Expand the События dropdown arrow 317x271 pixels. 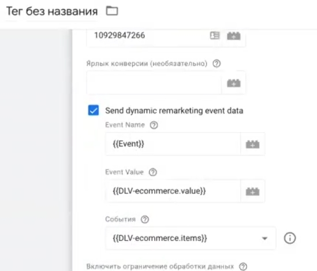(264, 239)
